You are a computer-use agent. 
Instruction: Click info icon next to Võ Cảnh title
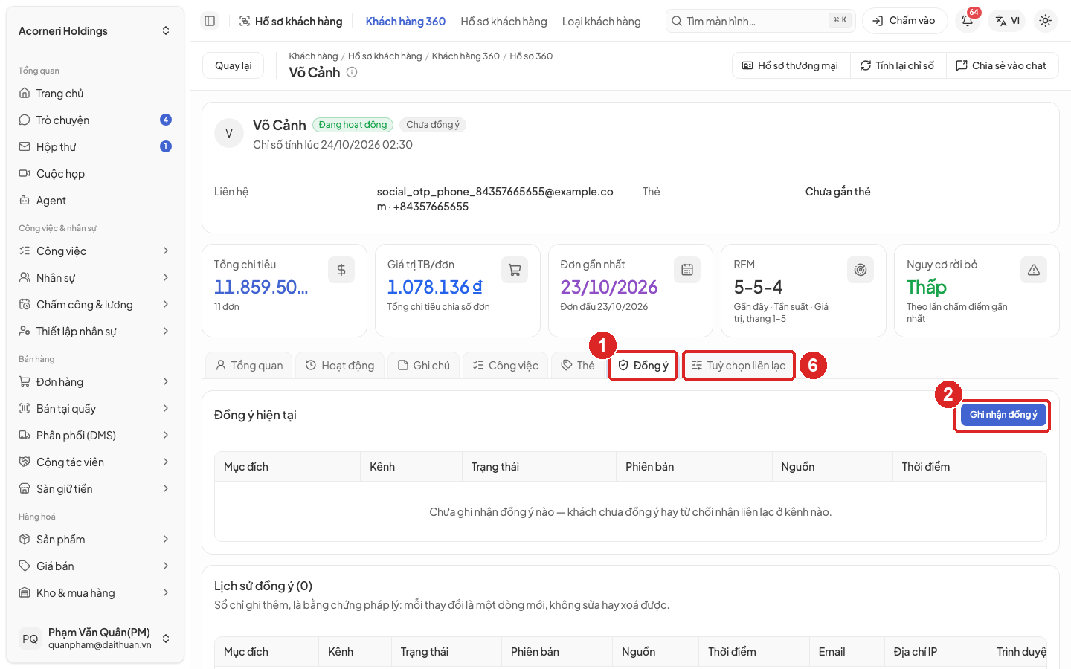tap(352, 72)
